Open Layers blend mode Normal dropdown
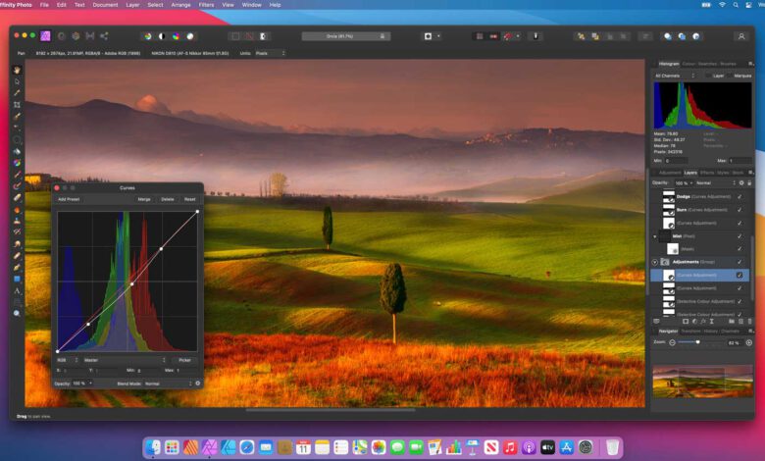 [x=715, y=183]
